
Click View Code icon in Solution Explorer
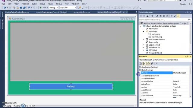point(172,16)
